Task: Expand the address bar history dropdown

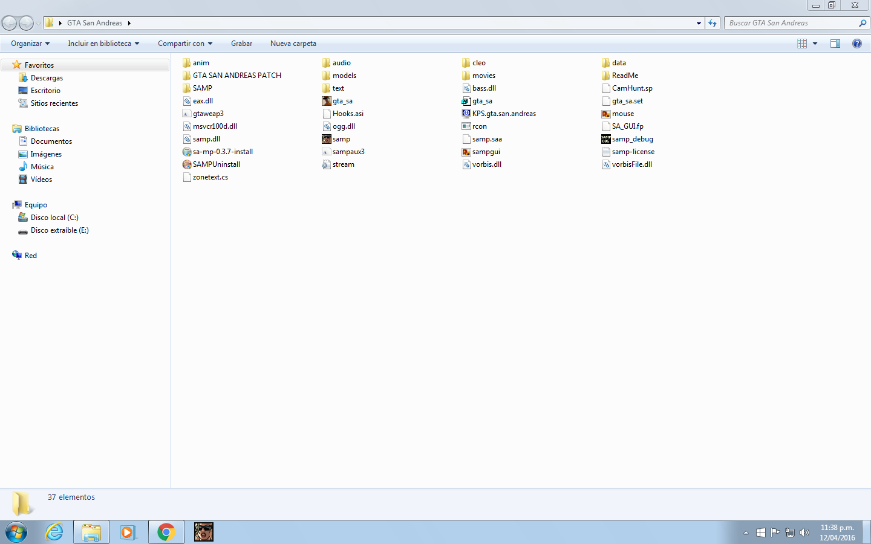Action: click(x=699, y=23)
